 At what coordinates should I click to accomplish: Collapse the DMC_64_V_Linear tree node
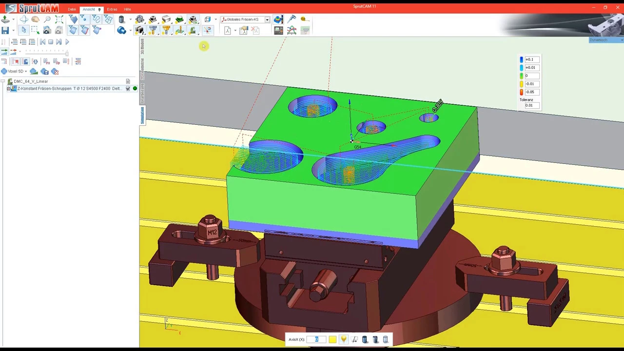tap(3, 81)
